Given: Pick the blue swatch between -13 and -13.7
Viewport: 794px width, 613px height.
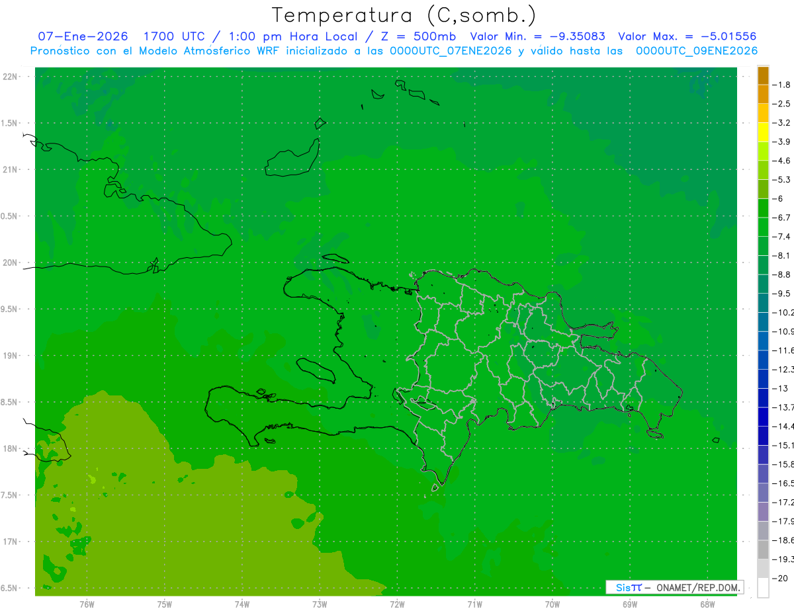Looking at the screenshot, I should click(x=763, y=397).
